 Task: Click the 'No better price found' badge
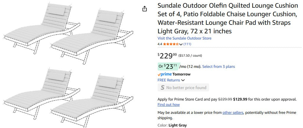183,87
